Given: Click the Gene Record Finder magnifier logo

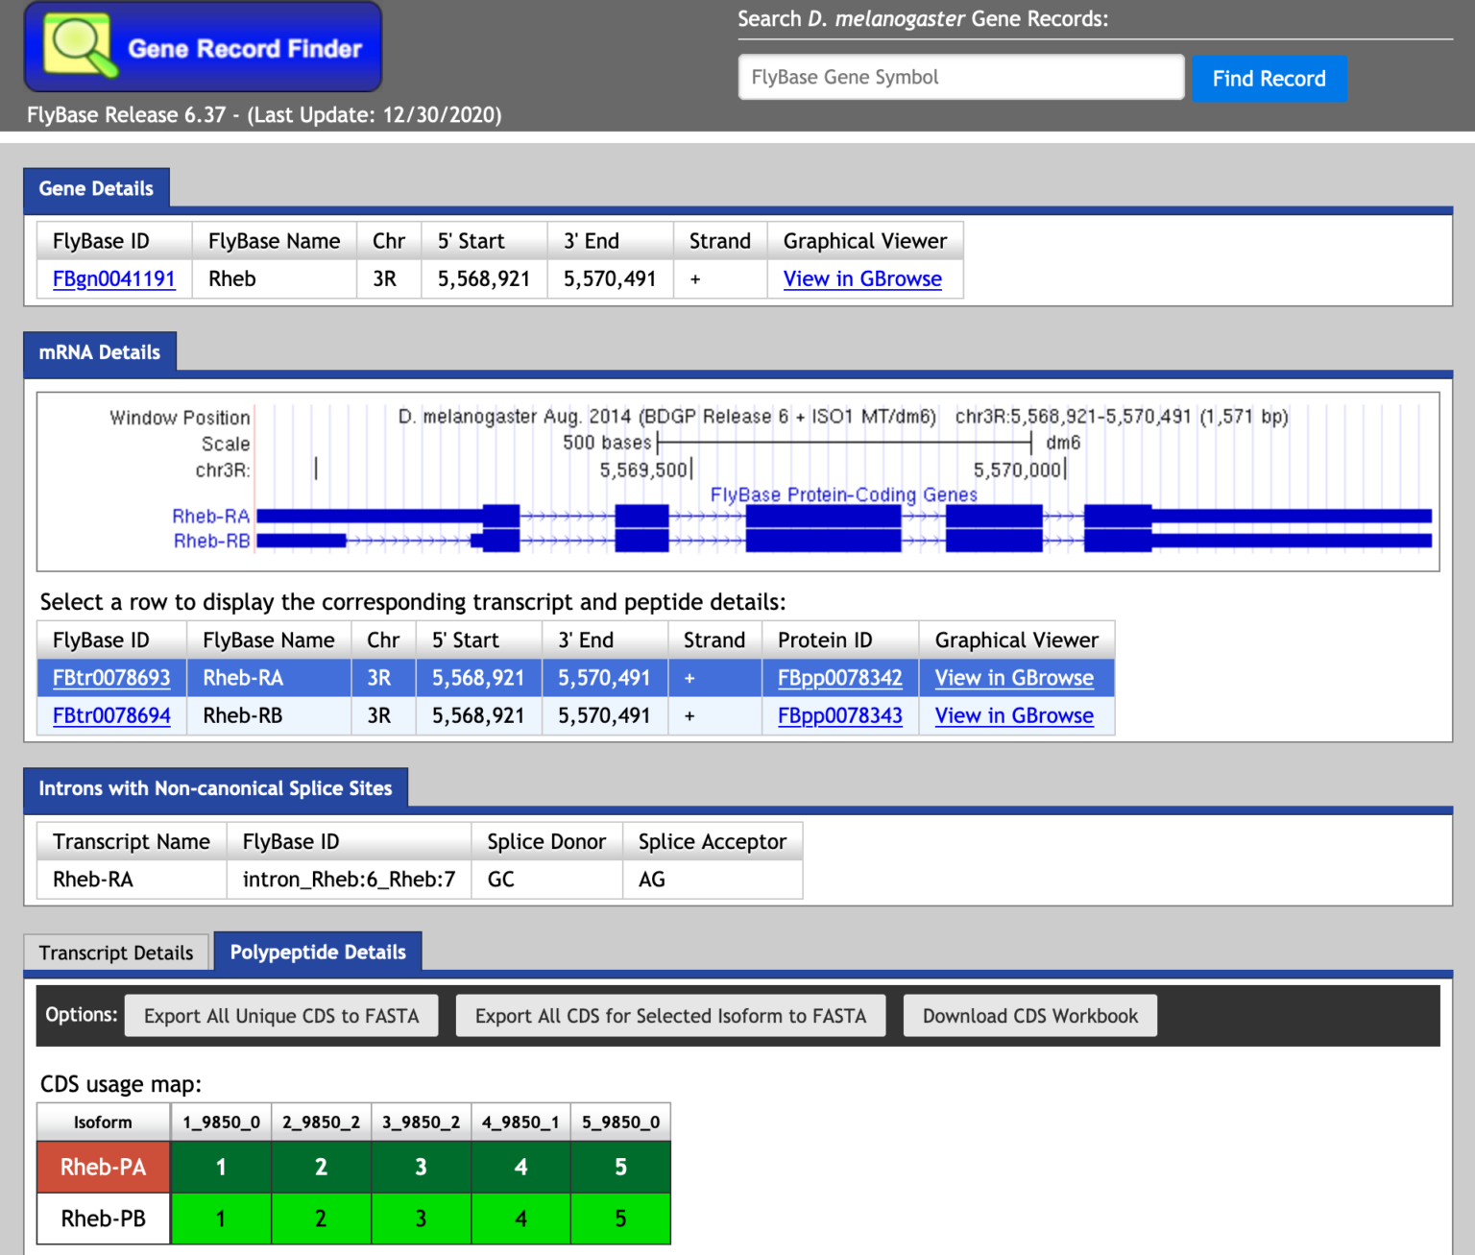Looking at the screenshot, I should 81,46.
